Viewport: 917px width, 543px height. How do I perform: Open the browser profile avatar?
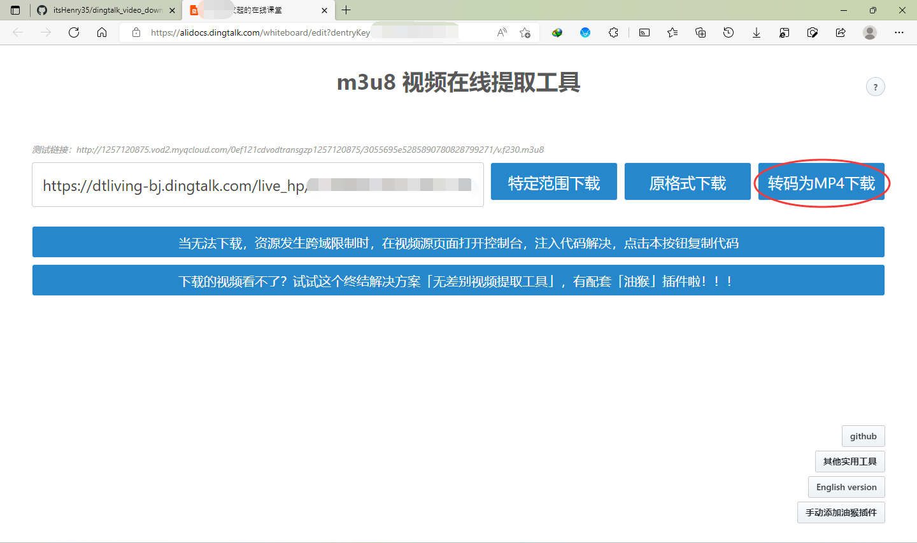pyautogui.click(x=870, y=32)
